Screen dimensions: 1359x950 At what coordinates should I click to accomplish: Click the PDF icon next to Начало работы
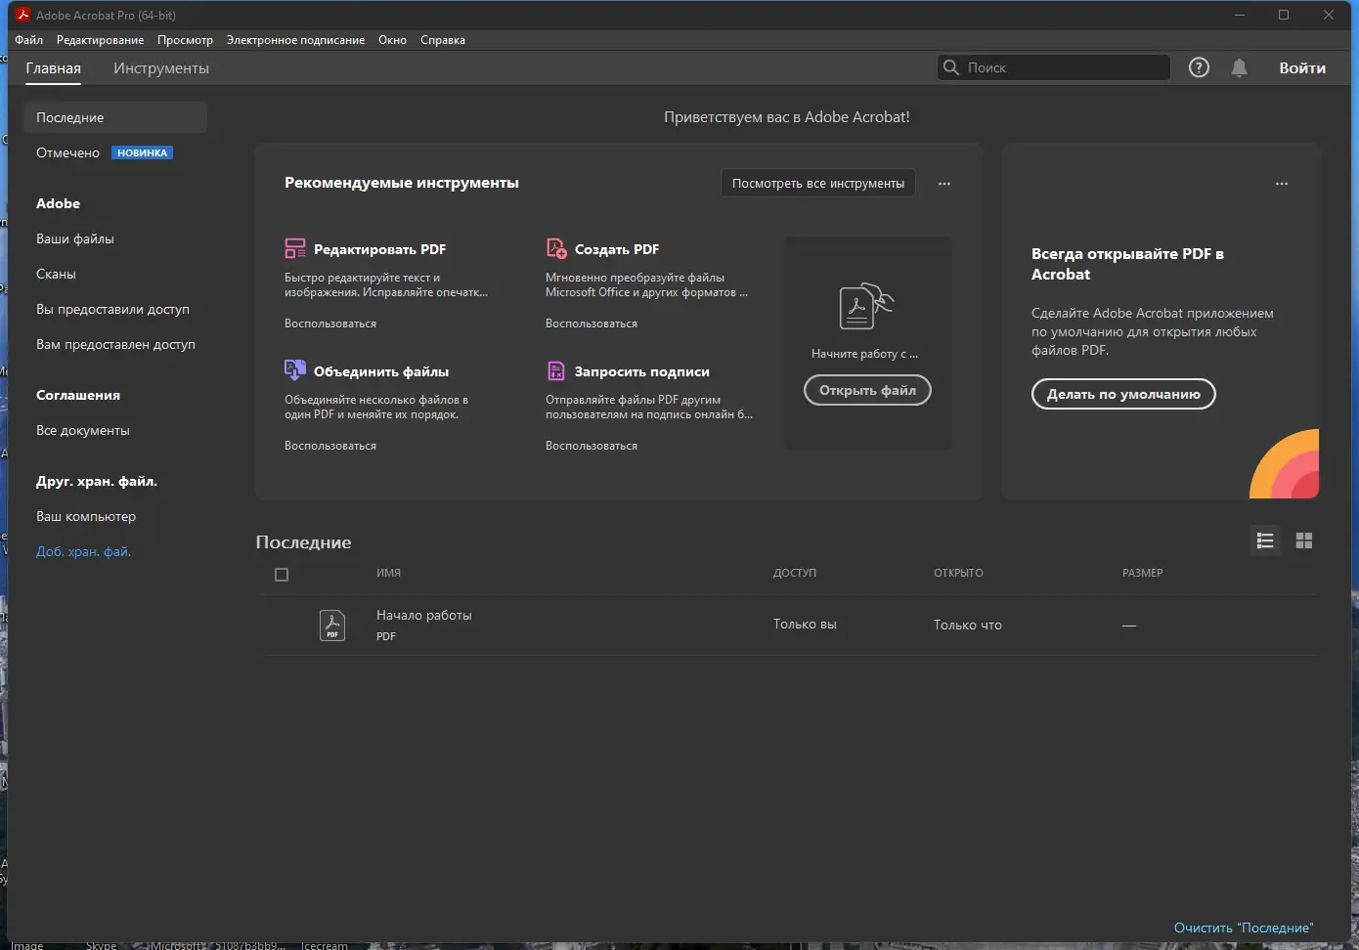click(332, 626)
